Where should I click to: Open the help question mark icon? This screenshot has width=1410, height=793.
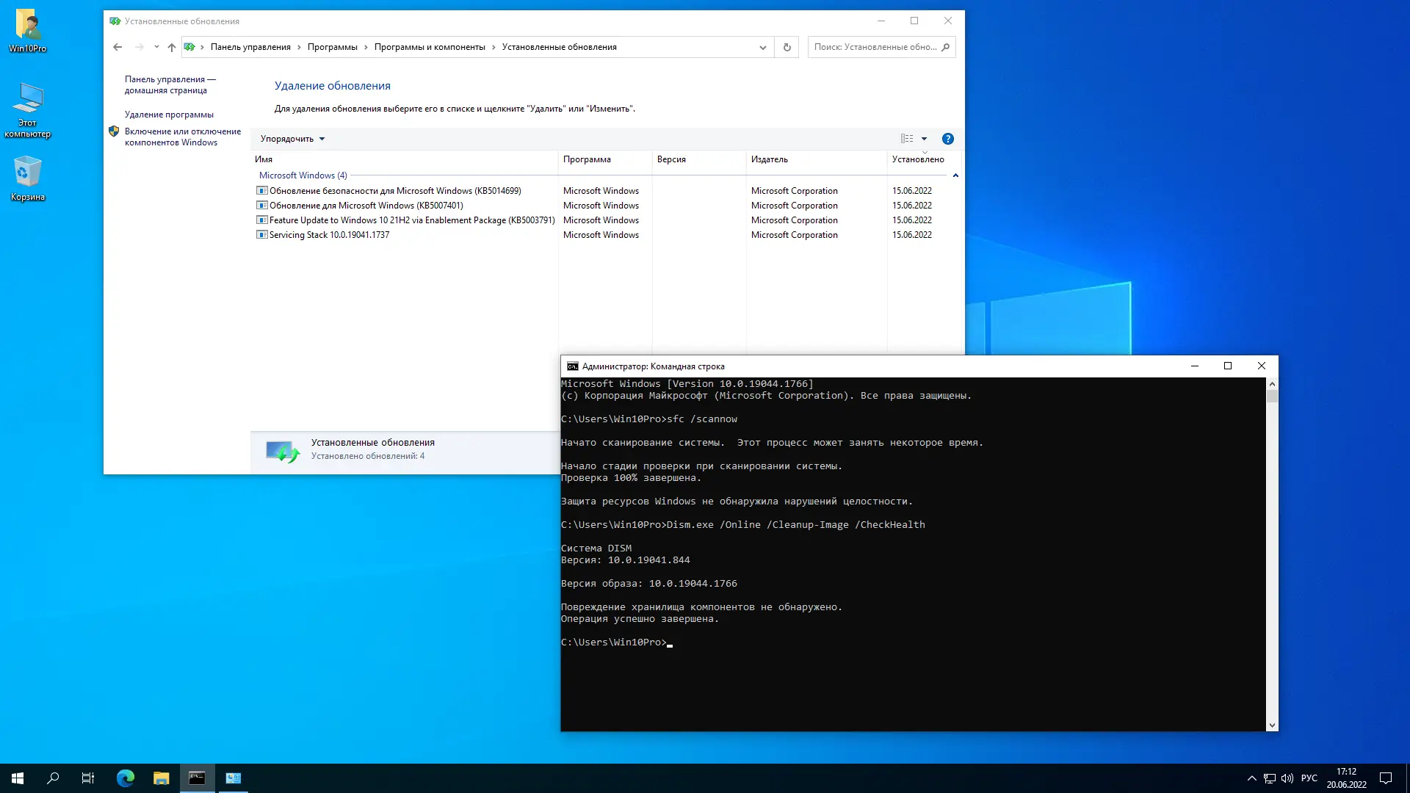(x=947, y=139)
